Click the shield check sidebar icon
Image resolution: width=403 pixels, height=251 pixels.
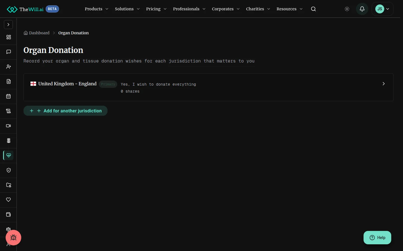[9, 170]
